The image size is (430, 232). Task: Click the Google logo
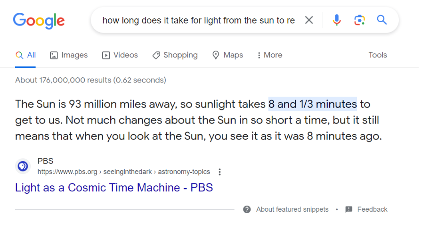tap(39, 20)
